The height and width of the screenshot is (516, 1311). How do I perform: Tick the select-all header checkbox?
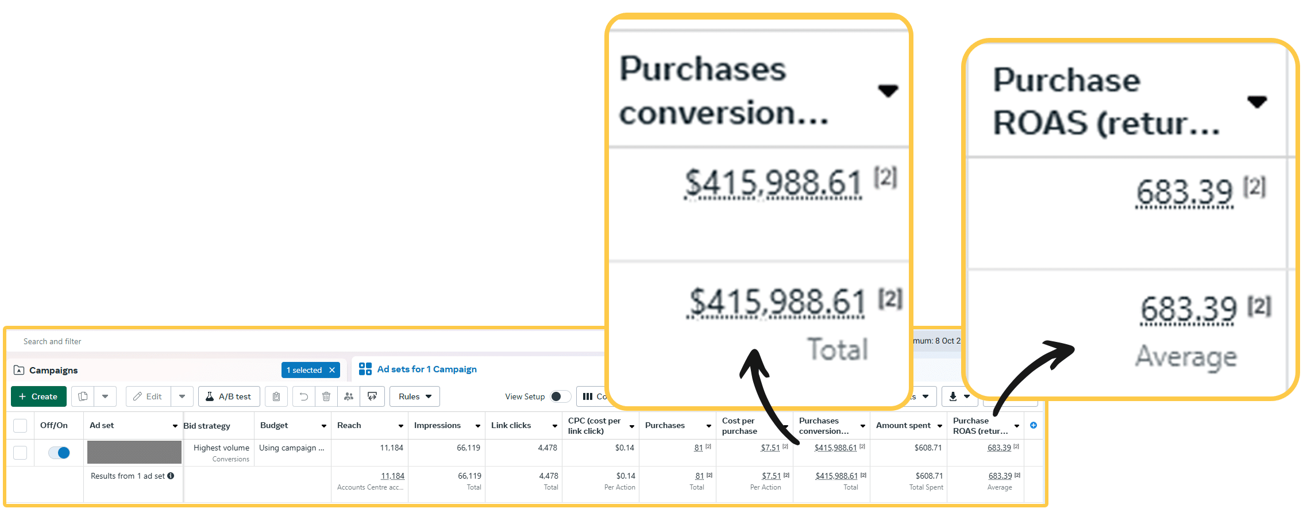click(x=20, y=426)
